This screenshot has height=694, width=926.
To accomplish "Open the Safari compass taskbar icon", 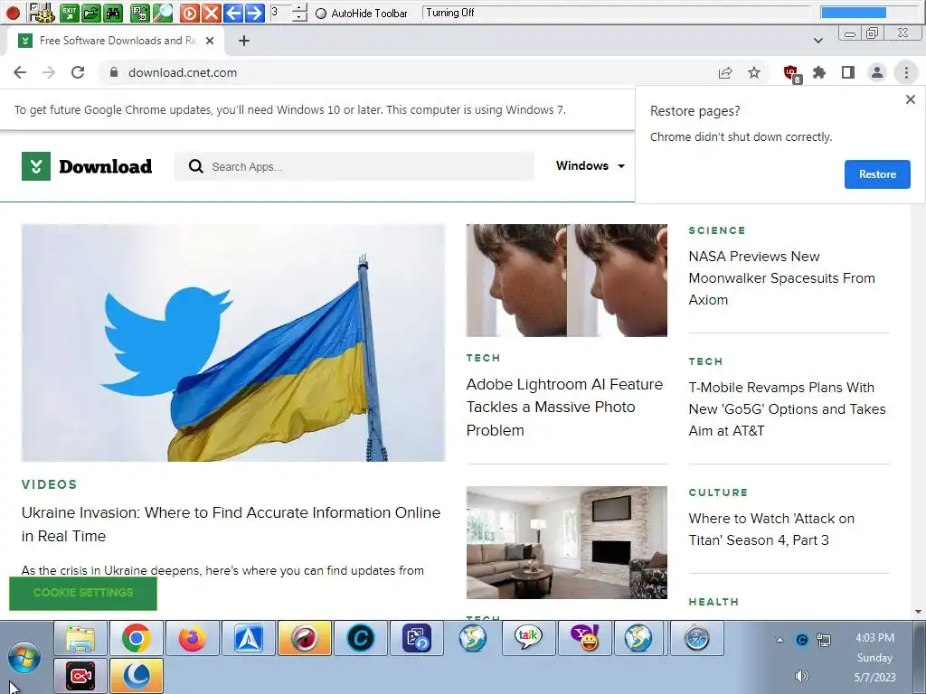I will tap(697, 639).
